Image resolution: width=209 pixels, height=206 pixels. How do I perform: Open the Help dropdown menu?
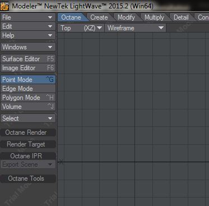[28, 35]
